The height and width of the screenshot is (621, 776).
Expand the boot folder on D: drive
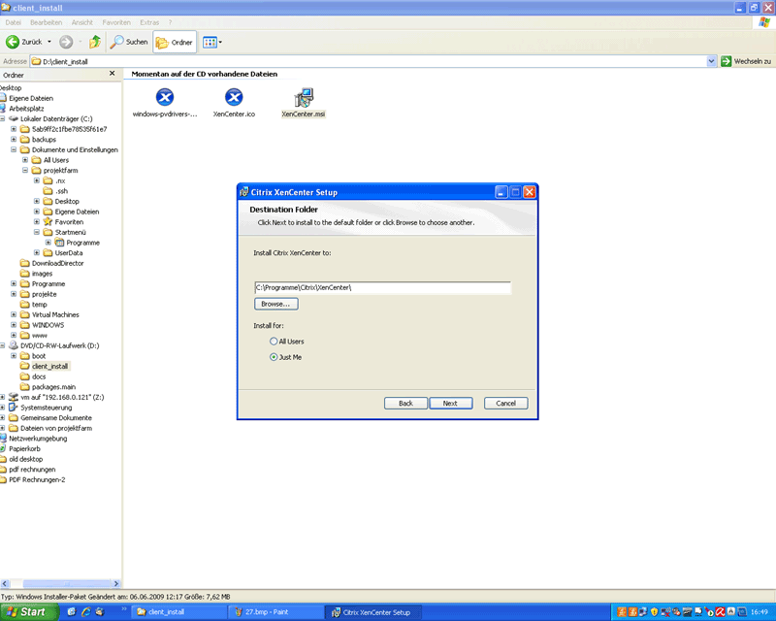14,356
